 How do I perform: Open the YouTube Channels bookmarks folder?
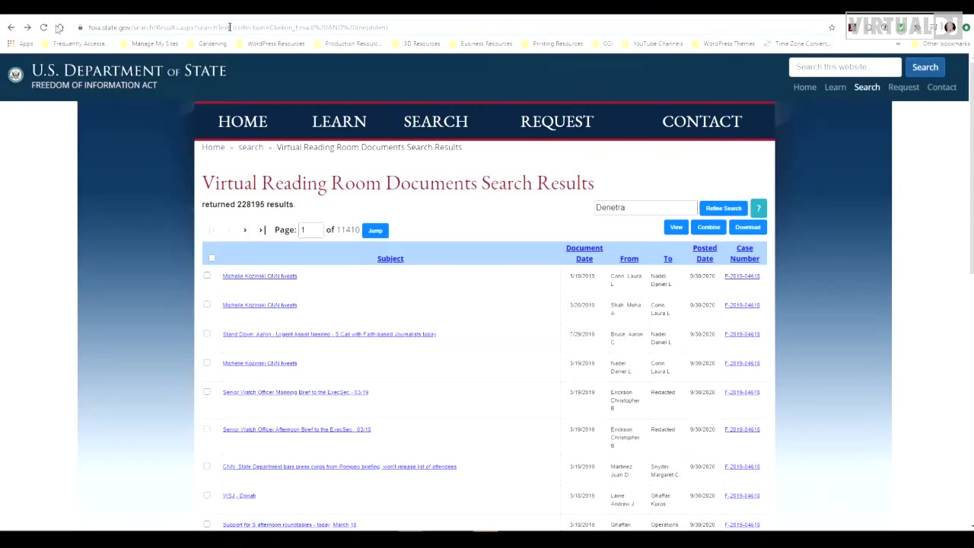pyautogui.click(x=652, y=43)
